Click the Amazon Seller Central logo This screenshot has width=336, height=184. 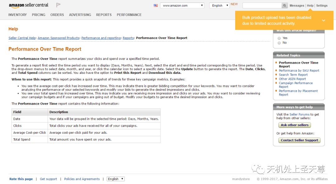(x=29, y=5)
